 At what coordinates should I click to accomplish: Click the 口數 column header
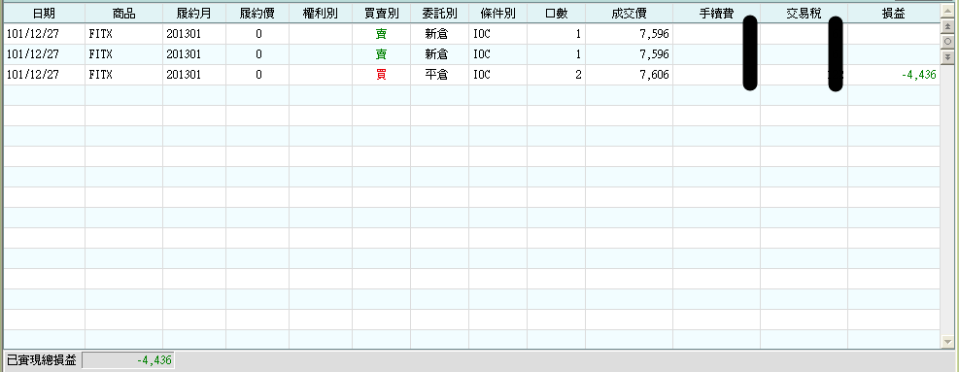[556, 14]
